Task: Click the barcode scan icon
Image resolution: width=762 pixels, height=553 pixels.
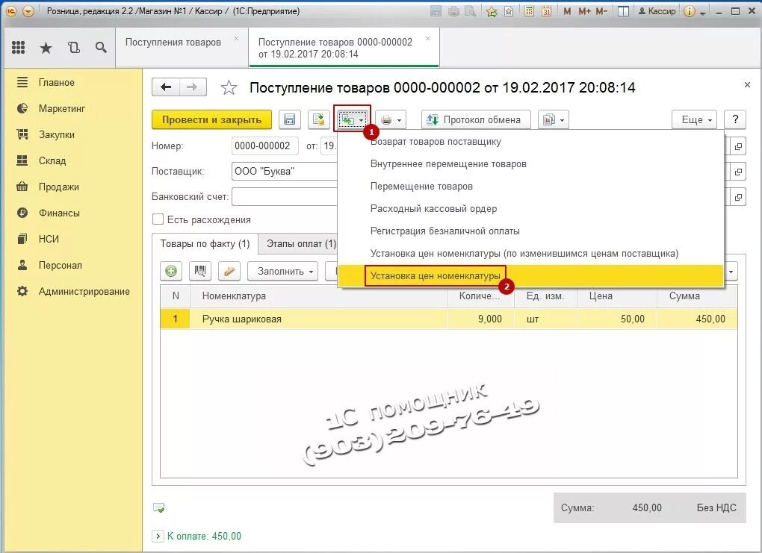Action: point(199,271)
